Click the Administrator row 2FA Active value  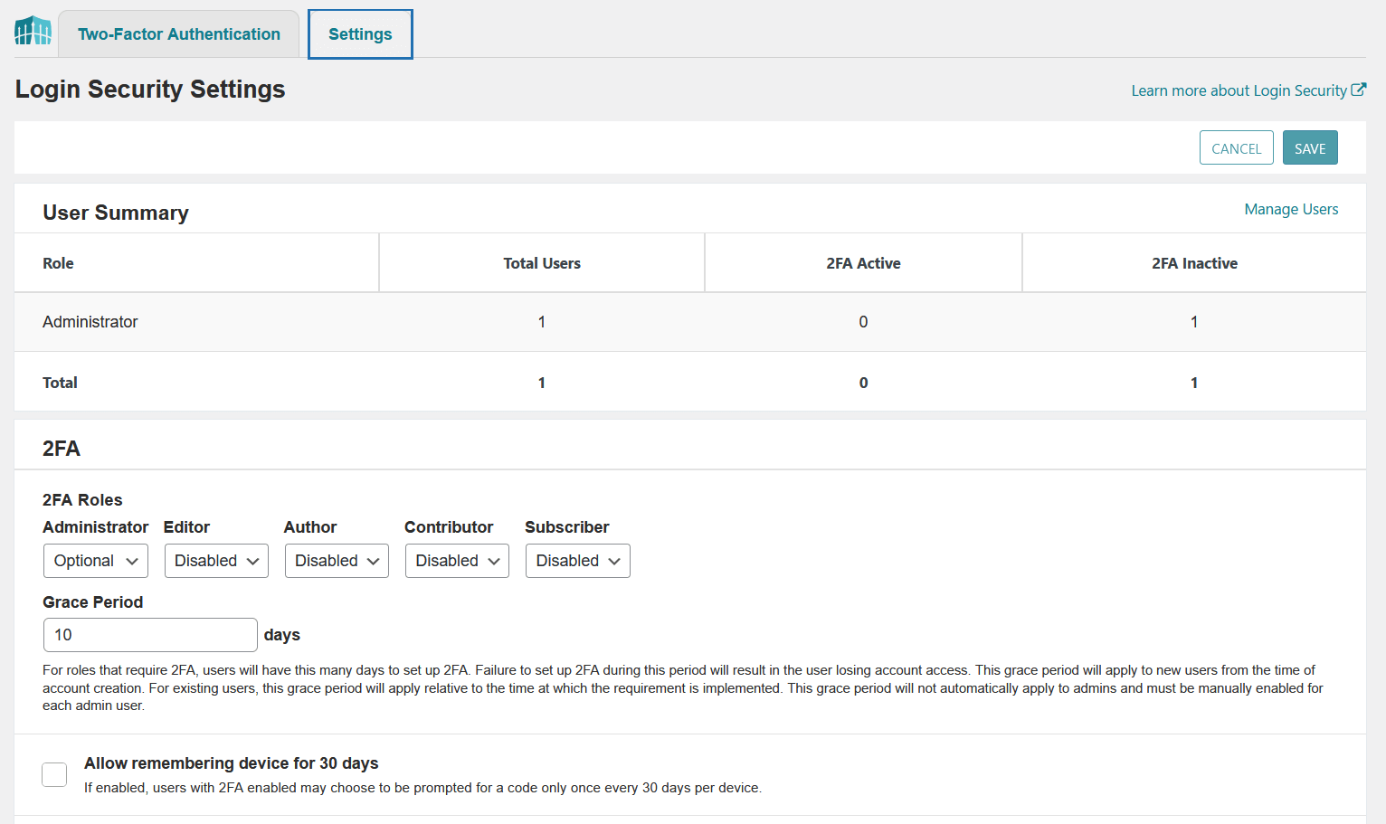point(863,322)
